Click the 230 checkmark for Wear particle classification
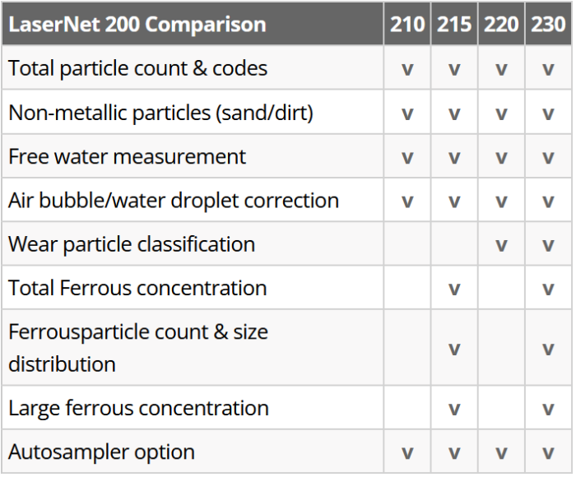This screenshot has width=576, height=477. tap(548, 245)
